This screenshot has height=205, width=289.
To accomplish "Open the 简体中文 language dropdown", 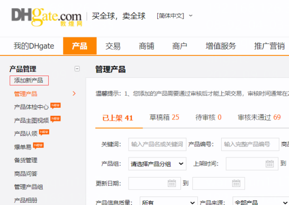I will [175, 16].
